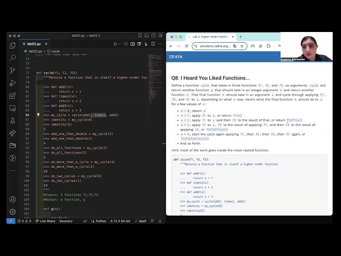Open the Accounts menu in activity bar
Image resolution: width=341 pixels, height=256 pixels.
point(13,199)
